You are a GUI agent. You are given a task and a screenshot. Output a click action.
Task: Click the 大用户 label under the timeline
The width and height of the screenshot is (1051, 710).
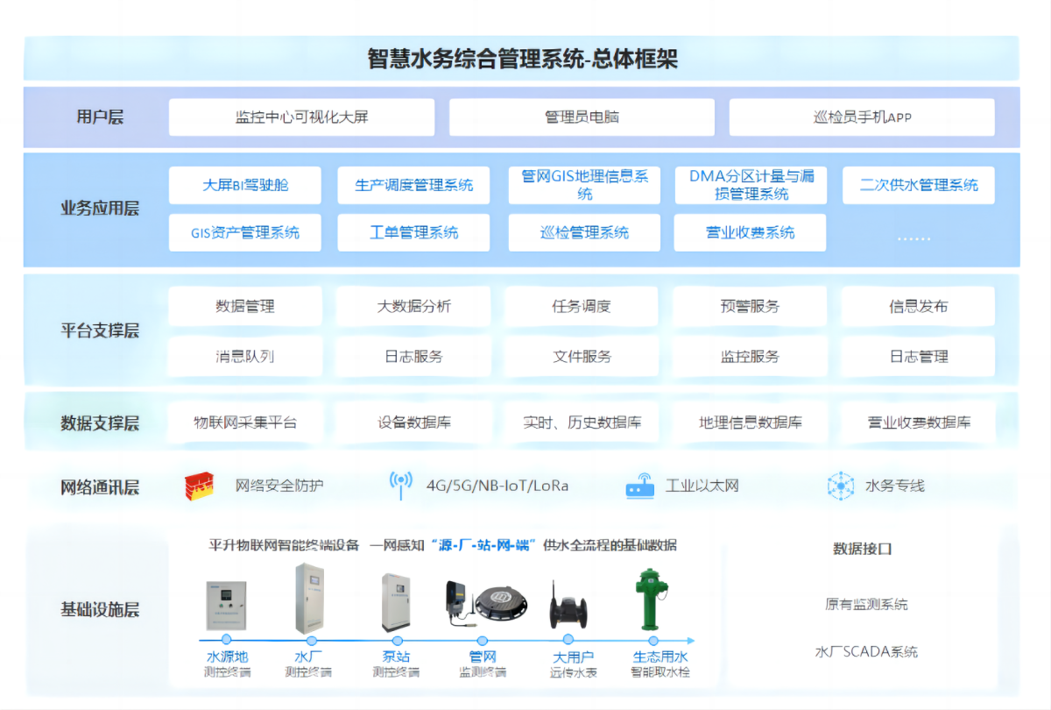pyautogui.click(x=574, y=657)
